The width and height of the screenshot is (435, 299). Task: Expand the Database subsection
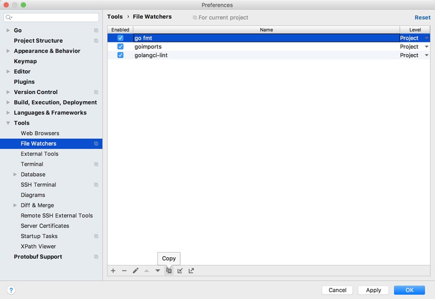click(15, 174)
